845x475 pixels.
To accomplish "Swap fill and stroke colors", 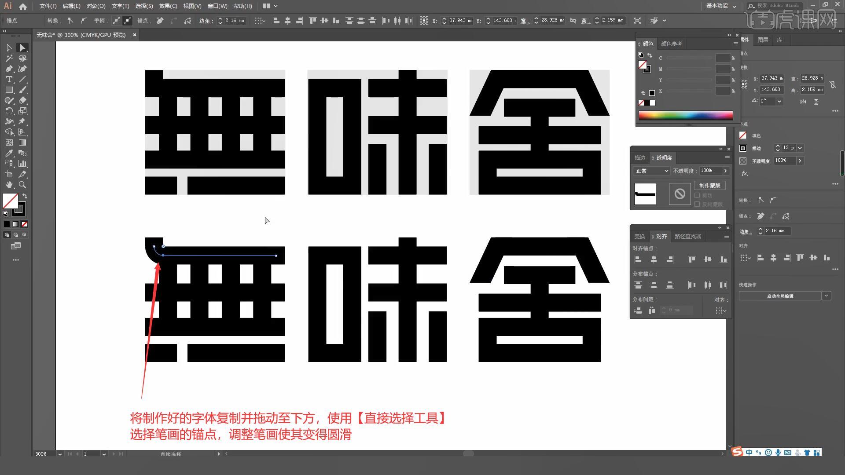I will tap(25, 196).
